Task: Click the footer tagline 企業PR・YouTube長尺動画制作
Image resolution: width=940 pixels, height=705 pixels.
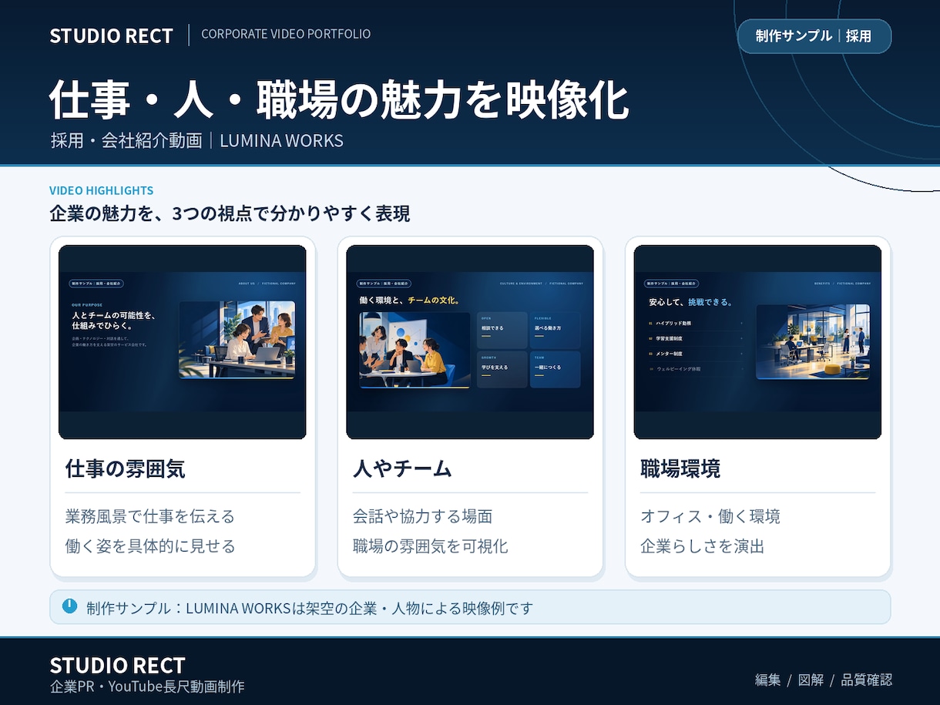Action: (x=146, y=687)
